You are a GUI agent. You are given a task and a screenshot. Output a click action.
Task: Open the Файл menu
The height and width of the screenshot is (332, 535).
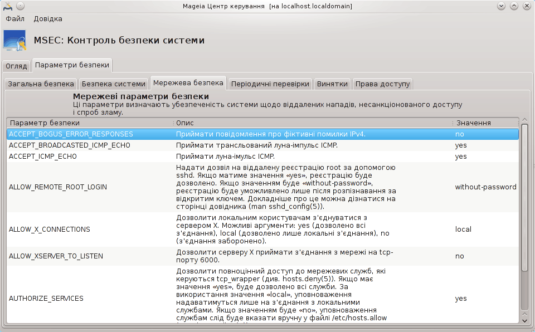pos(15,19)
